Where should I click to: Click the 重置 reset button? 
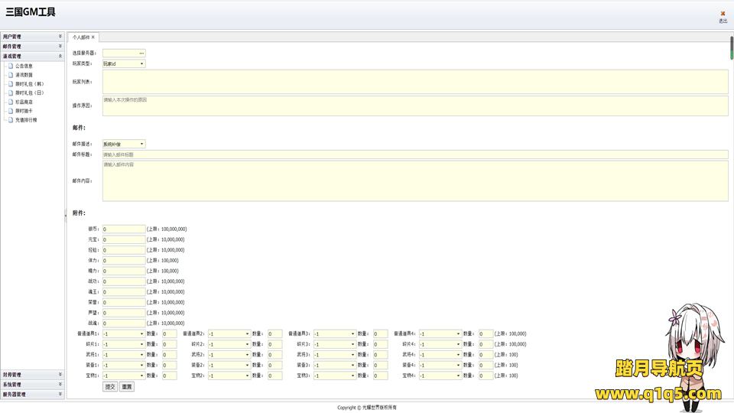click(127, 387)
